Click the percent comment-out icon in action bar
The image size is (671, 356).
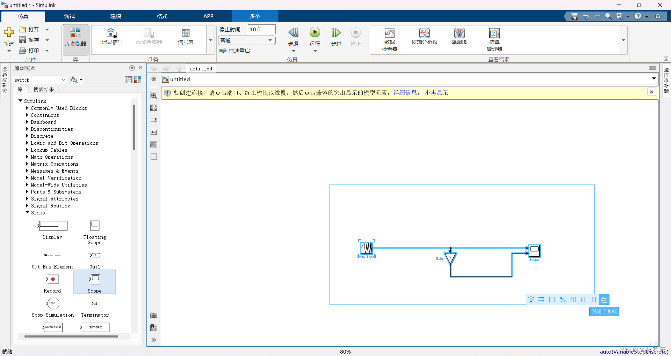point(562,300)
